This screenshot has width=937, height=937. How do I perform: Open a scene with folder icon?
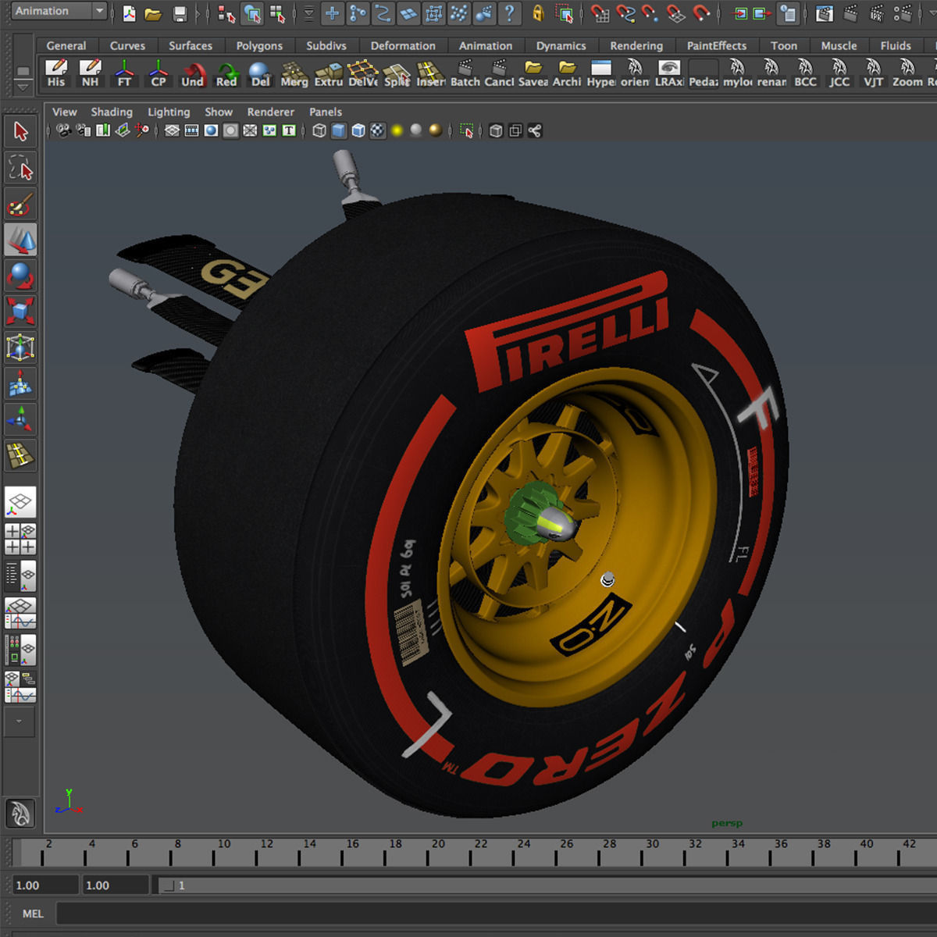coord(153,13)
